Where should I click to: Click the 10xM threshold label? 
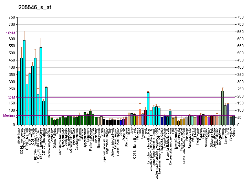coord(10,33)
